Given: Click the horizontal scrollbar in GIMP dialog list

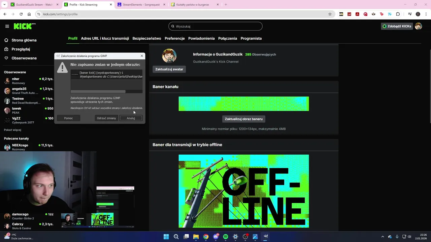Looking at the screenshot, I should (98, 91).
